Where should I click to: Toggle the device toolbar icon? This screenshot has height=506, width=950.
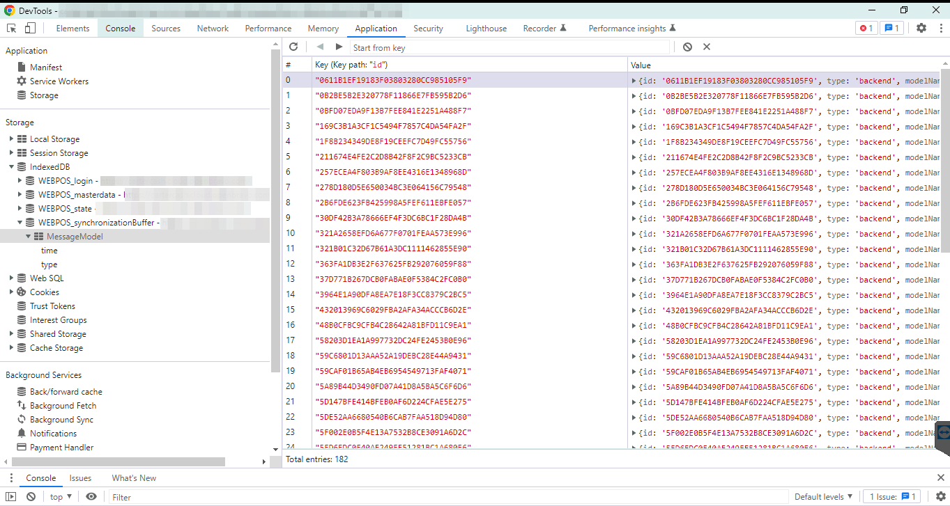(x=30, y=28)
